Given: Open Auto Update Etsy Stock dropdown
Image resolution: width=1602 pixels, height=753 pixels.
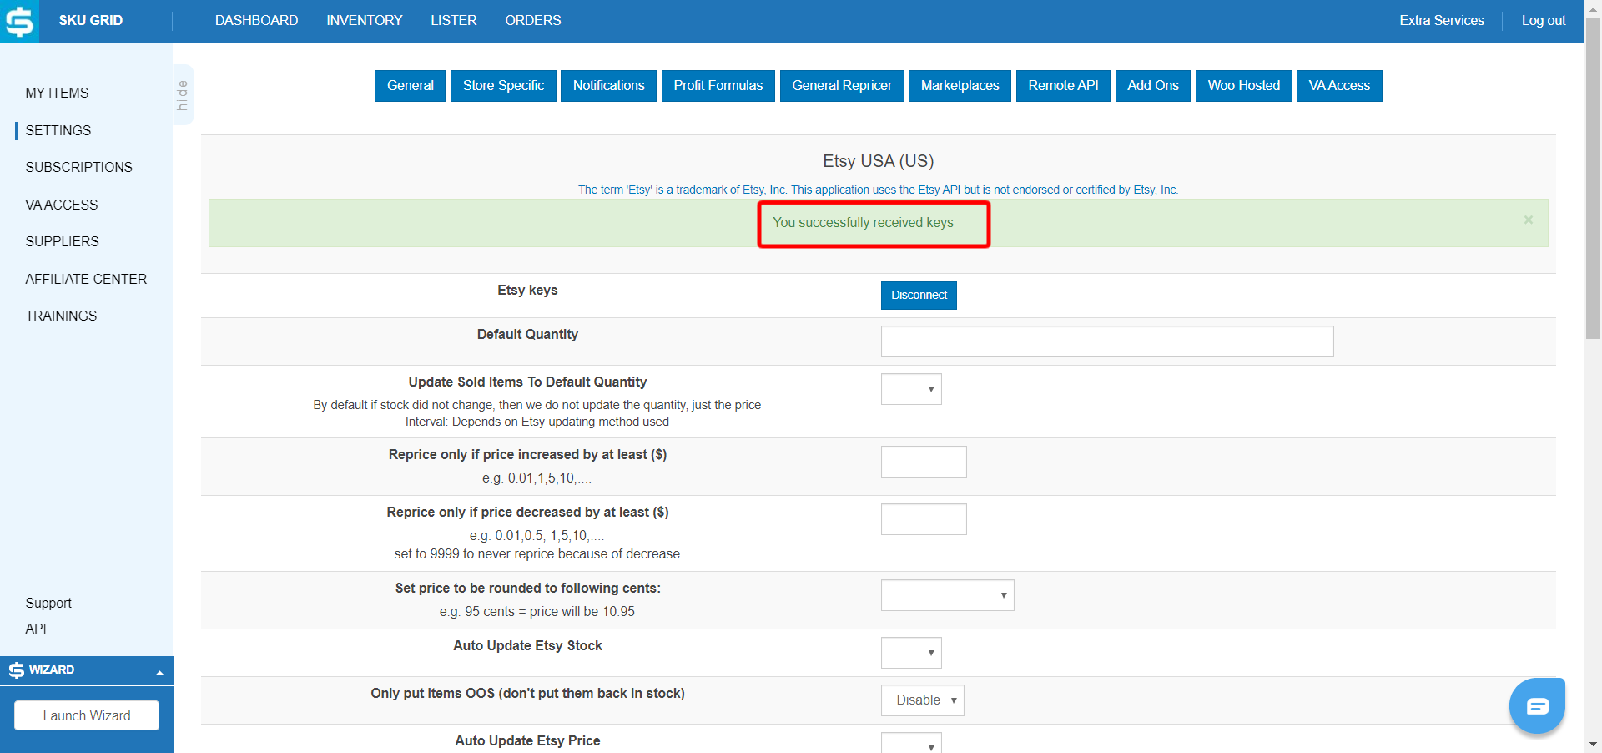Looking at the screenshot, I should (x=911, y=653).
